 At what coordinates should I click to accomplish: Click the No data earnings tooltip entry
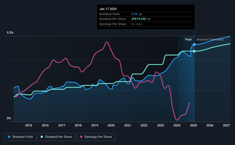pyautogui.click(x=137, y=24)
